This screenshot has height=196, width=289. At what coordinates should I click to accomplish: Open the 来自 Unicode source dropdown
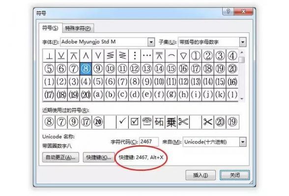(243, 142)
